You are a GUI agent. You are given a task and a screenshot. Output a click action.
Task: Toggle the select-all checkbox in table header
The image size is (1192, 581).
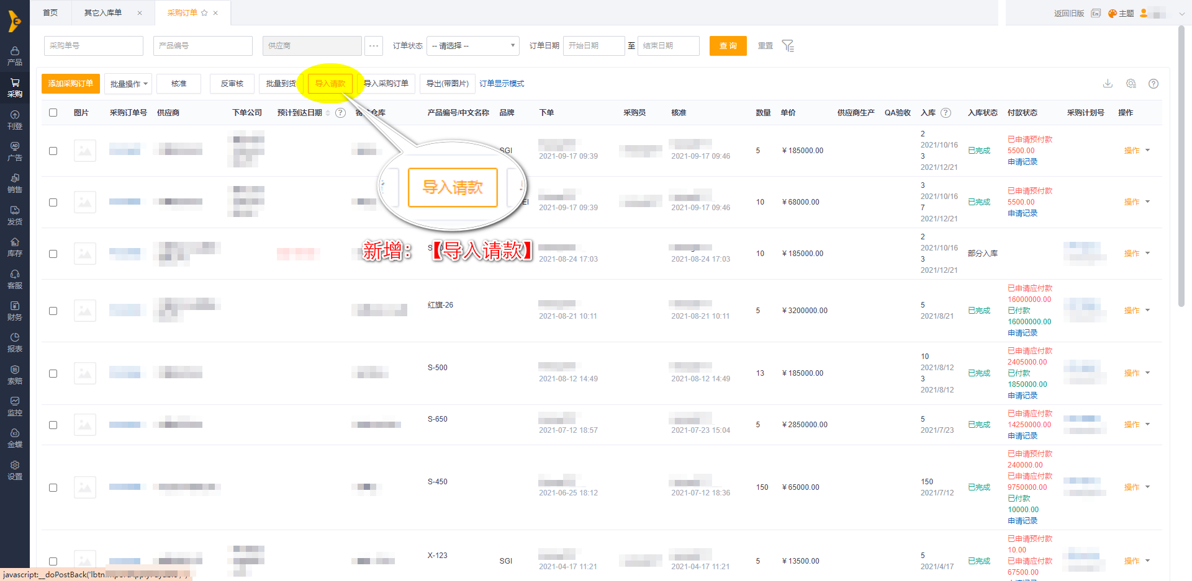53,113
